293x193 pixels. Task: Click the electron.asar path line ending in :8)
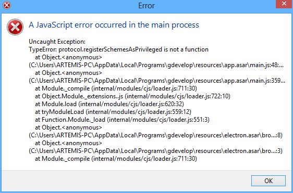pos(155,135)
